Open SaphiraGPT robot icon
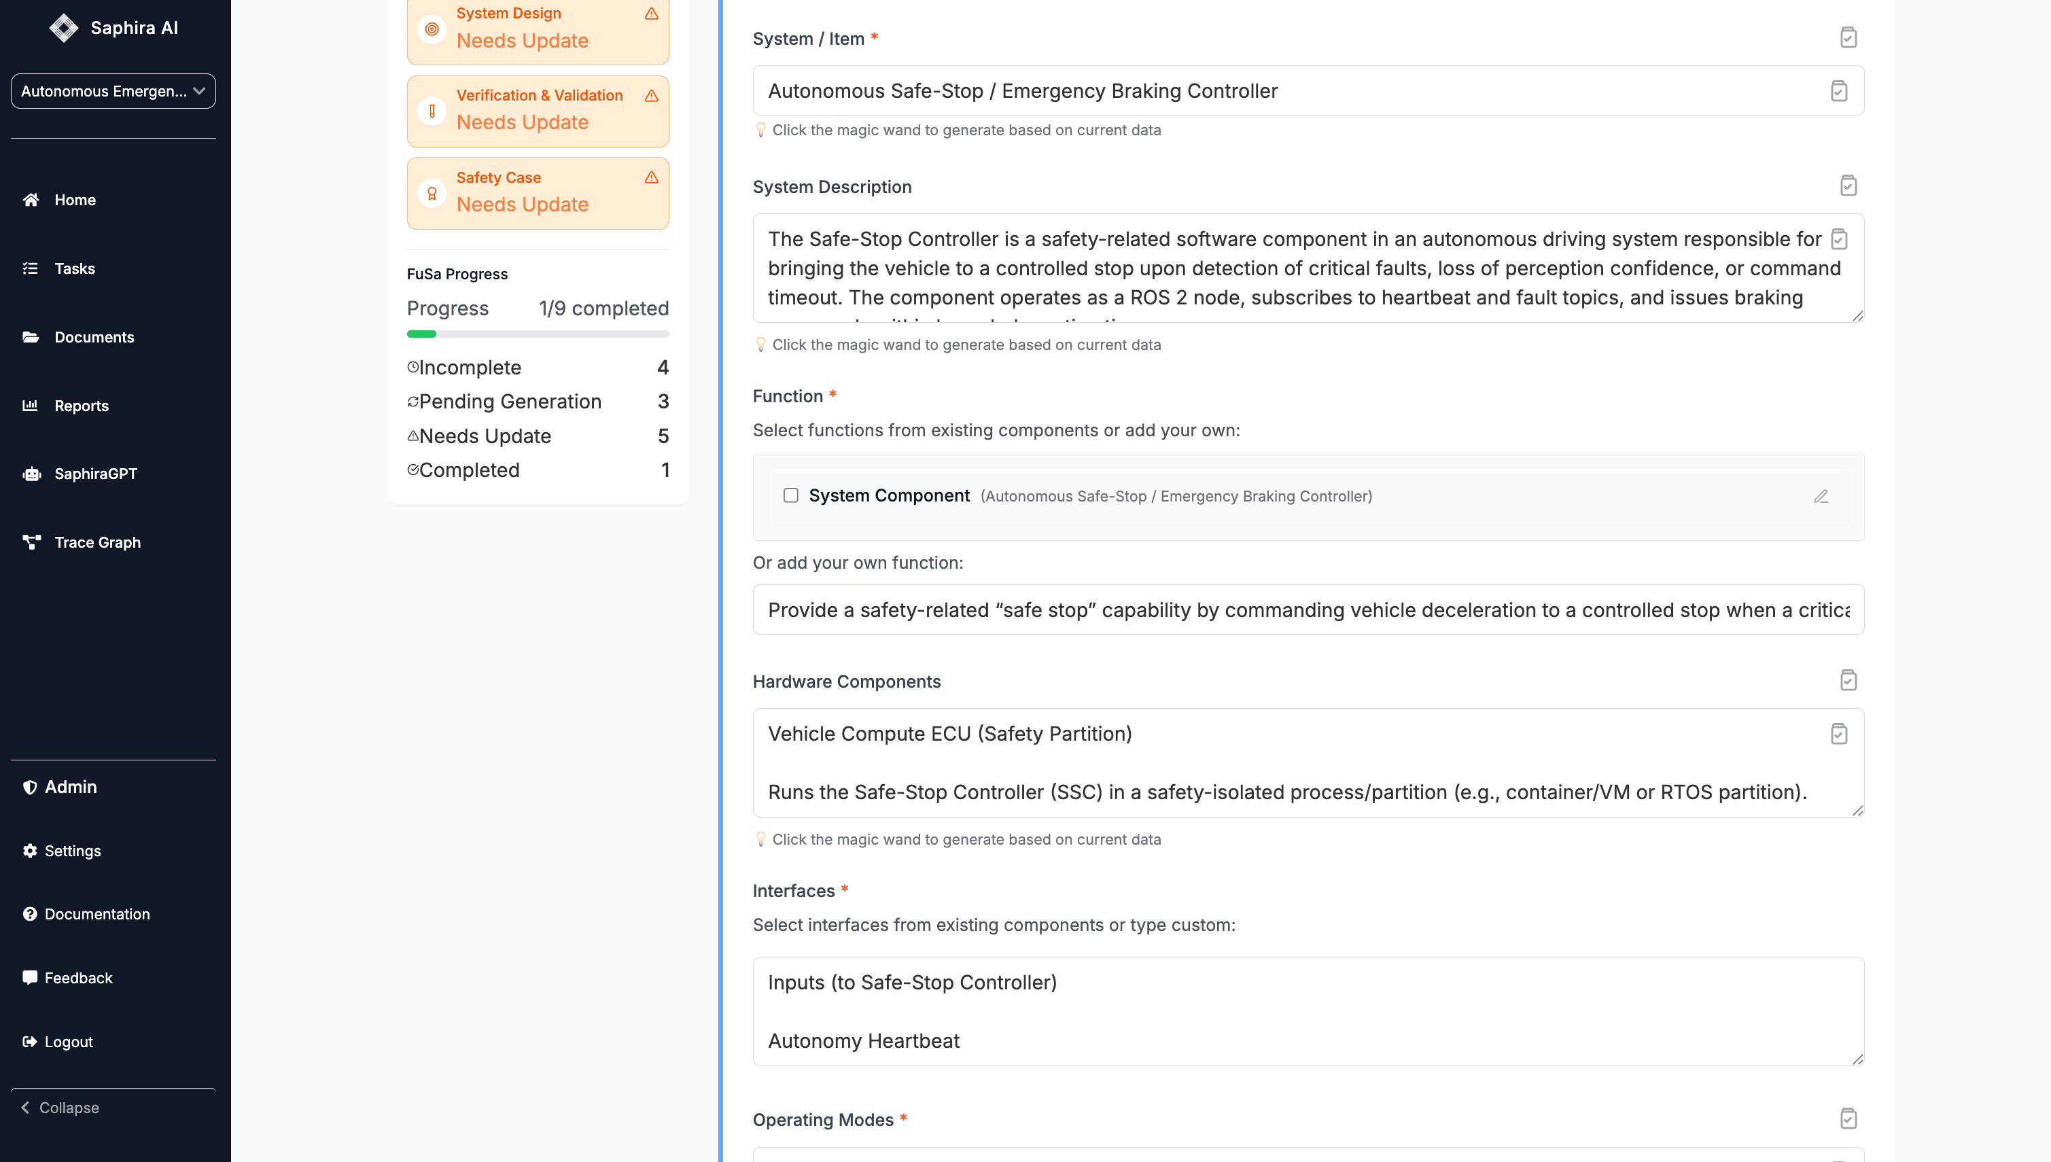The width and height of the screenshot is (2051, 1162). (x=31, y=474)
